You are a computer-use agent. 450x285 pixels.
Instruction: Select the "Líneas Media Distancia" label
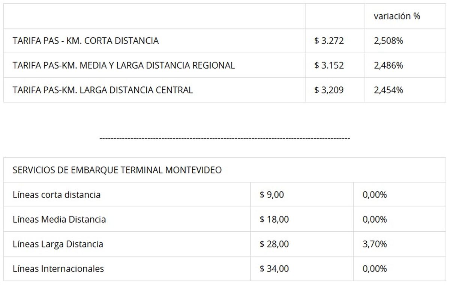pyautogui.click(x=59, y=219)
